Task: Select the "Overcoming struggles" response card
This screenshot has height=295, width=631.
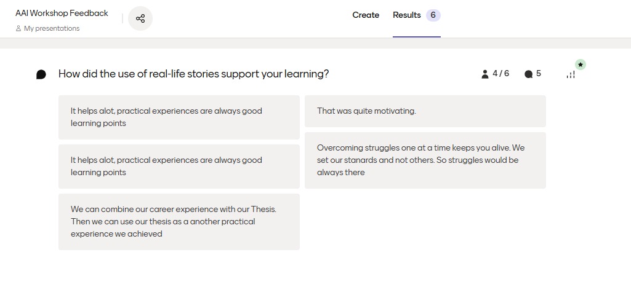Action: pos(425,160)
